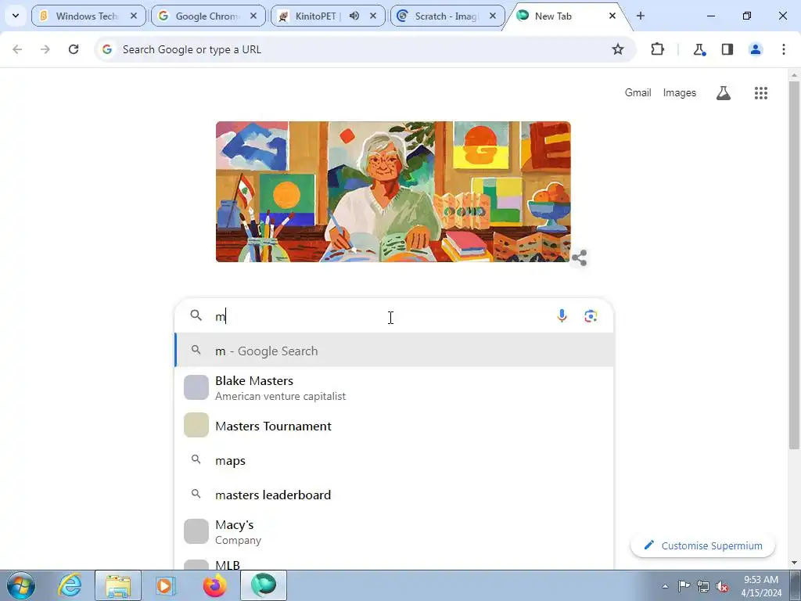Open a new tab with plus button
Viewport: 801px width, 601px height.
pos(641,16)
